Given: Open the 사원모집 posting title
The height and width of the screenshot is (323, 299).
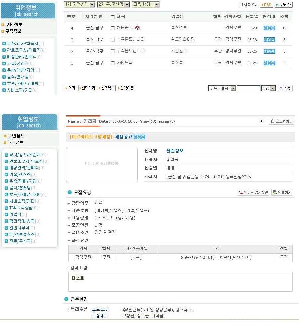Looking at the screenshot, I should coord(125,63).
